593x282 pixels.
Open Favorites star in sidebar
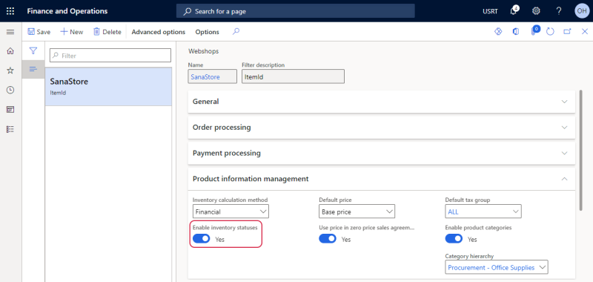pos(10,70)
